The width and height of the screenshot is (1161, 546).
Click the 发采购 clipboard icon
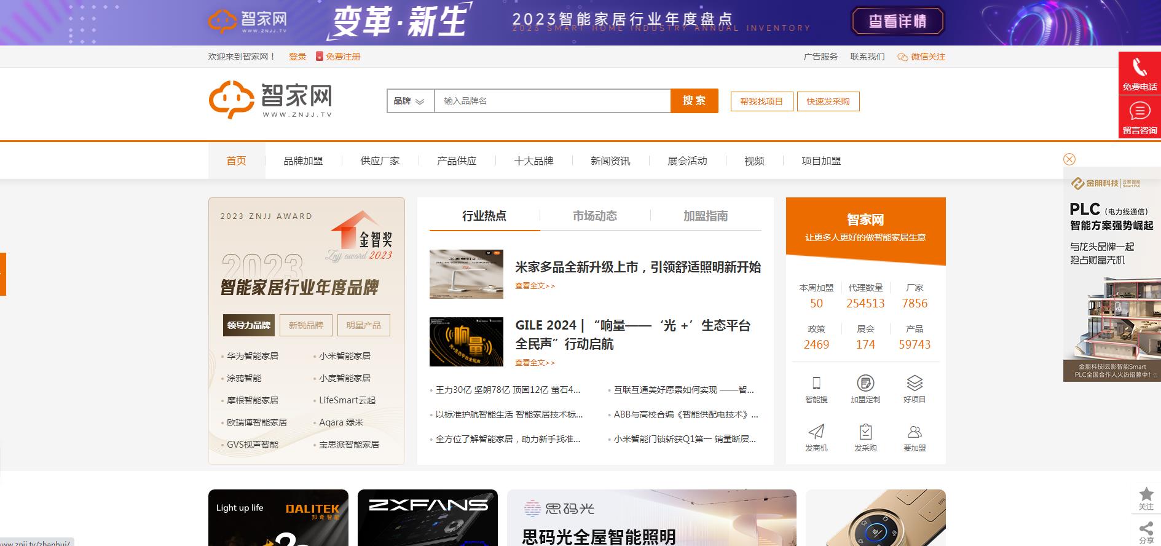coord(865,432)
